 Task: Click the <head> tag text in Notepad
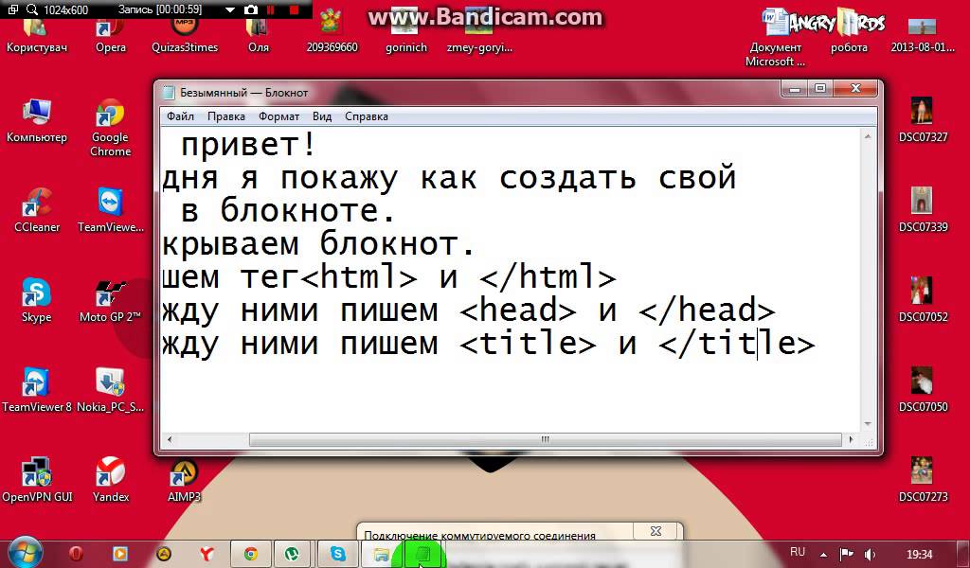point(518,311)
